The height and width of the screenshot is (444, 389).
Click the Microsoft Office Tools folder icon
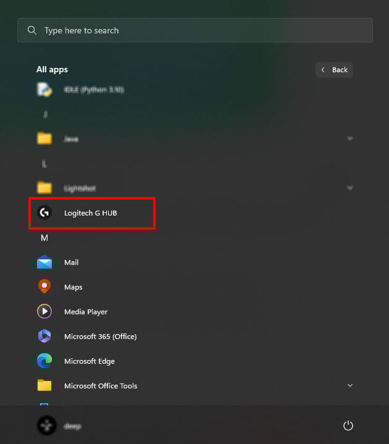44,385
